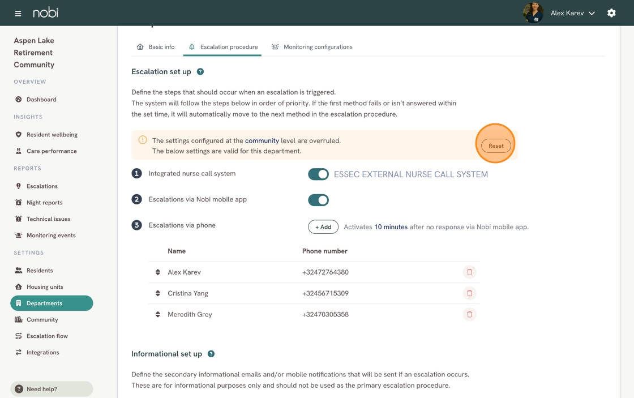Click the Cristina Yang name cell

(x=188, y=293)
